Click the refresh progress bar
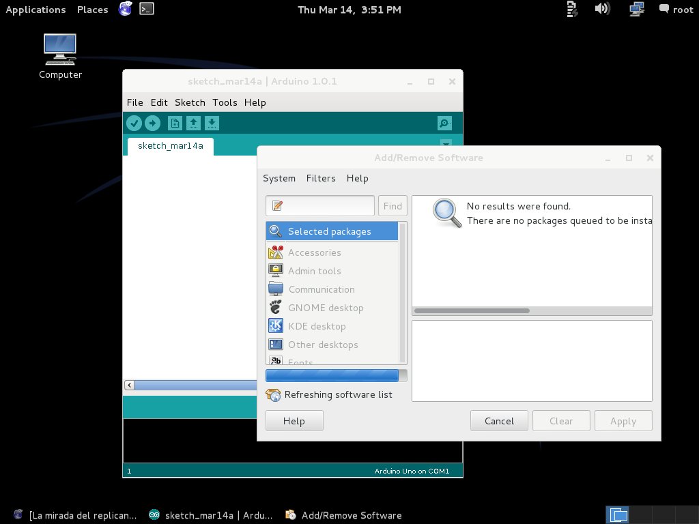 pos(336,376)
